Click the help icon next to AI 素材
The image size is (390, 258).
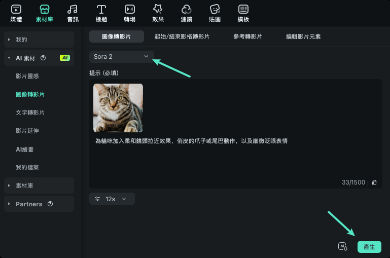43,58
